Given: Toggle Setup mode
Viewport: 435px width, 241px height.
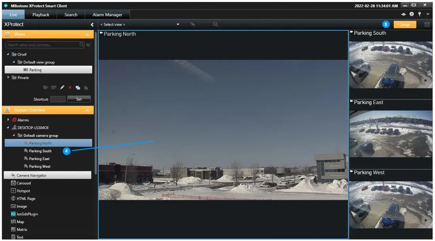Looking at the screenshot, I should (405, 24).
